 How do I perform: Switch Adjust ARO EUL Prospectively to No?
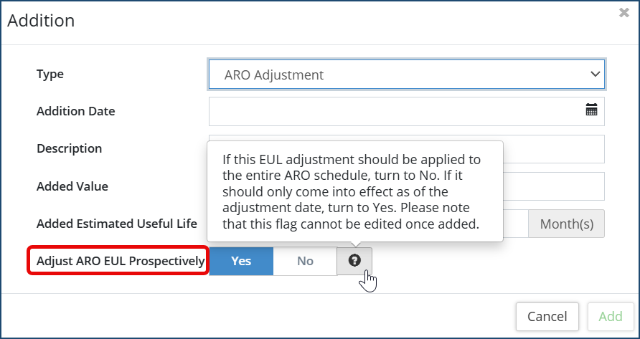click(305, 261)
